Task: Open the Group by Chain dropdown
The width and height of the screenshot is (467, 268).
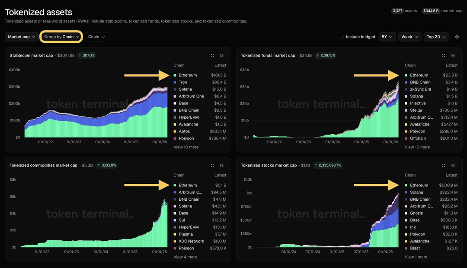Action: tap(62, 37)
